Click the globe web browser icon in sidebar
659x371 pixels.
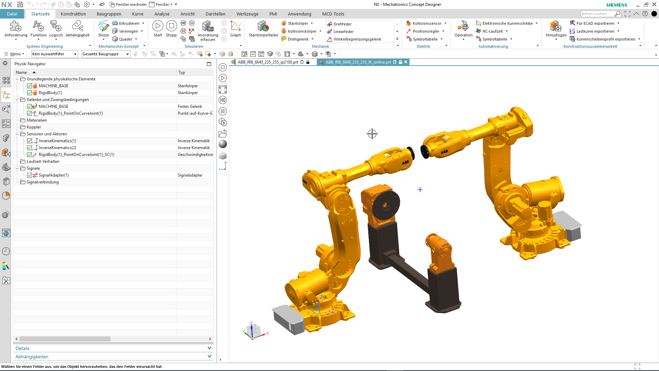coord(6,233)
